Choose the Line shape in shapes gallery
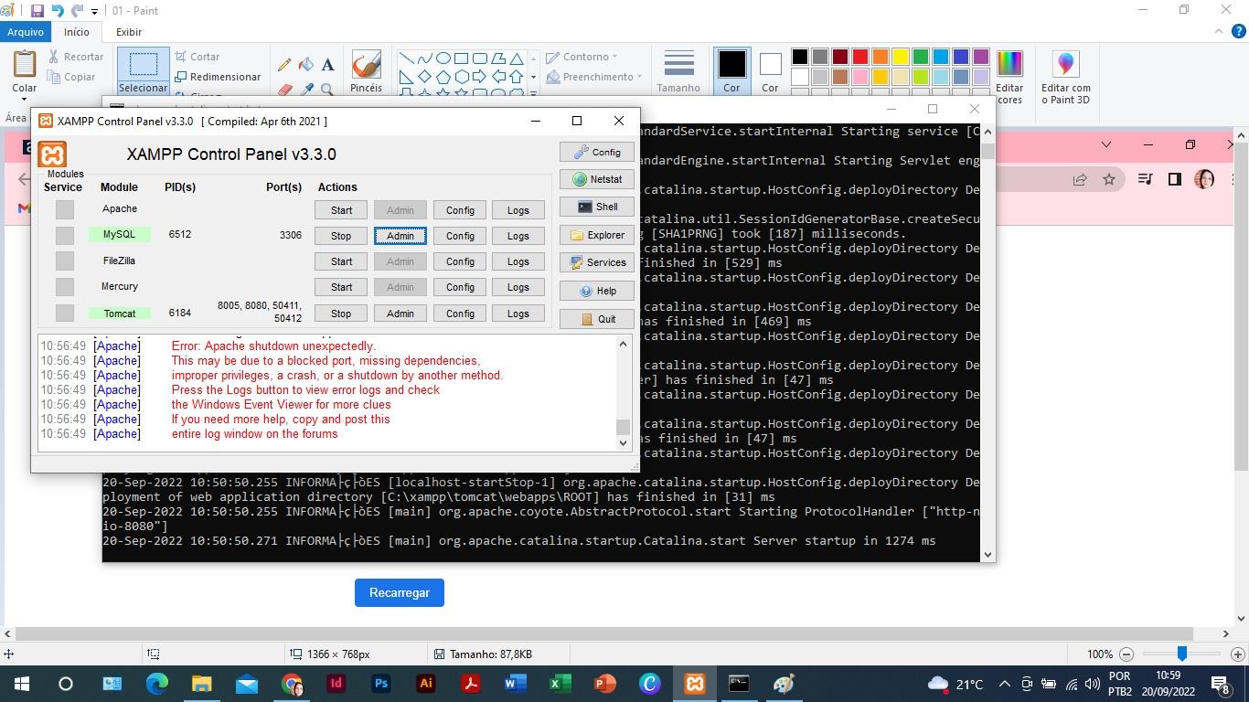Image resolution: width=1249 pixels, height=702 pixels. 406,58
